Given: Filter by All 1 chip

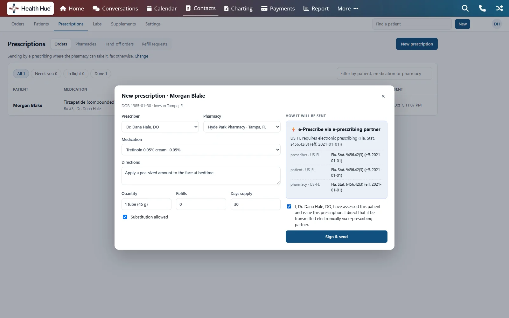Looking at the screenshot, I should pyautogui.click(x=21, y=74).
